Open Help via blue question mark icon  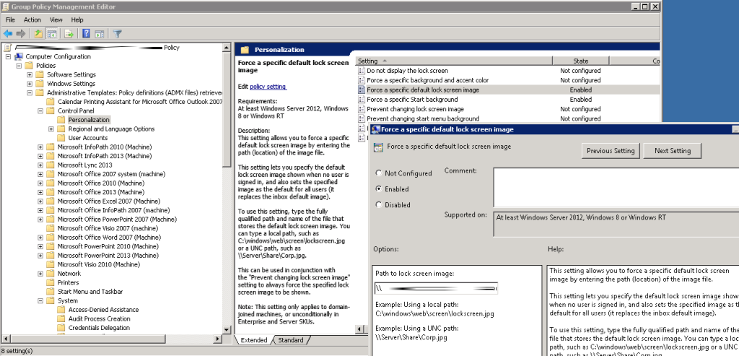click(x=86, y=33)
